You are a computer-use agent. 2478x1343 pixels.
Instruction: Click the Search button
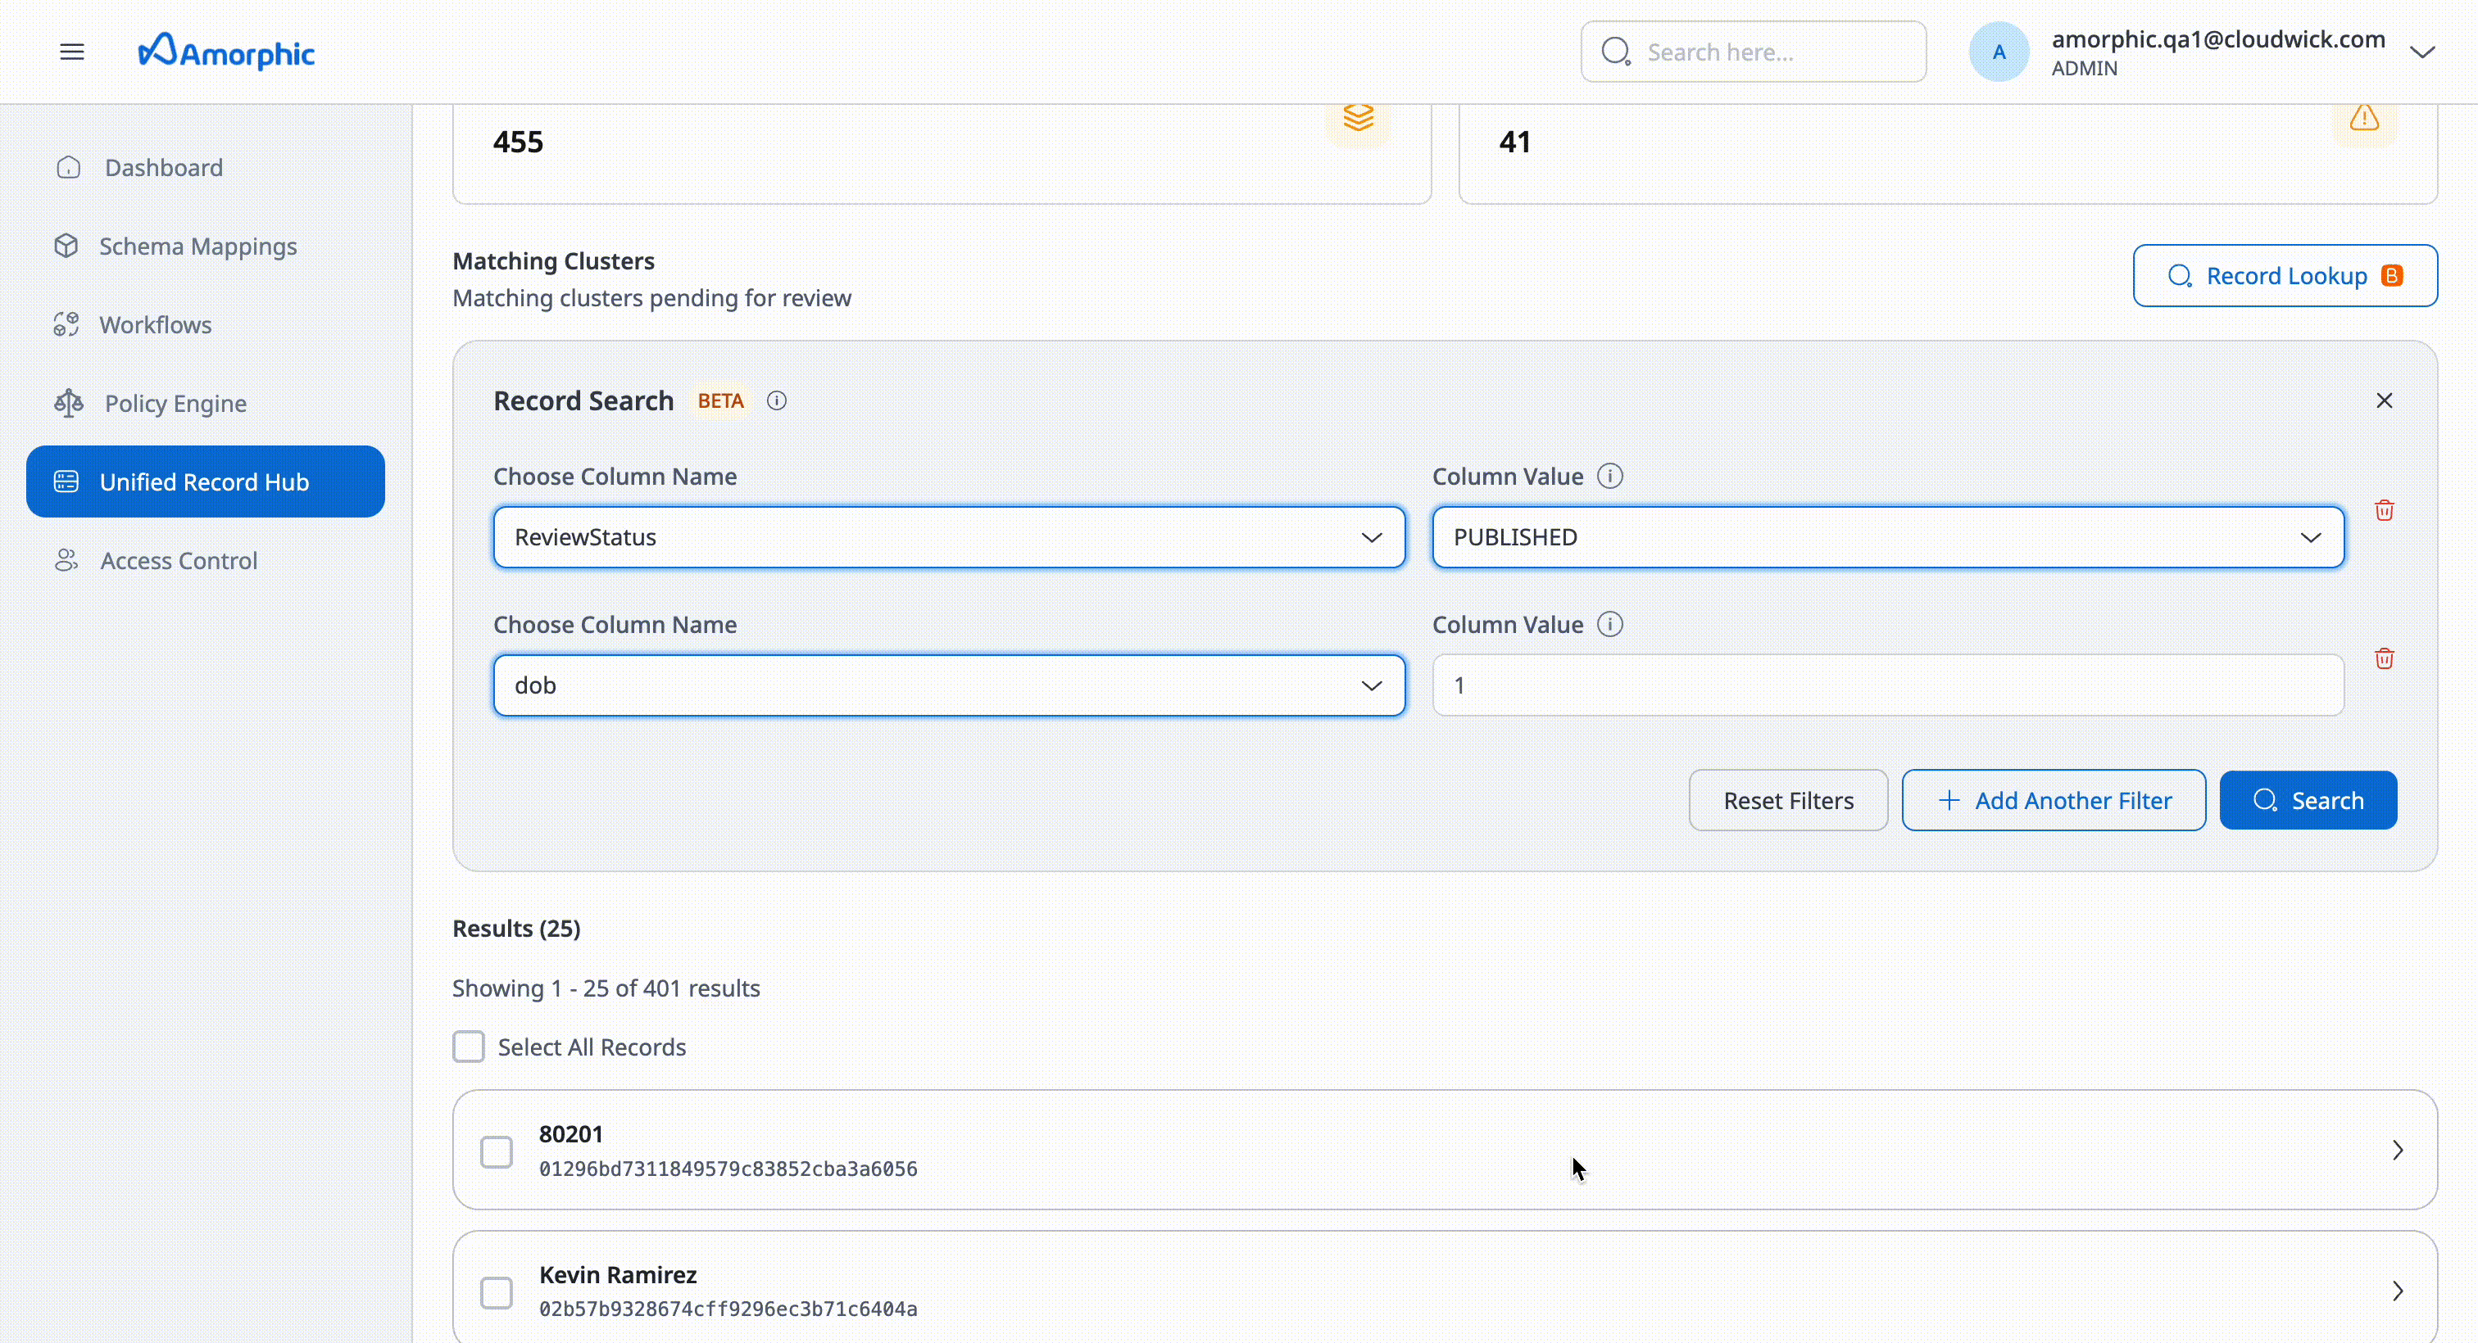[2308, 800]
